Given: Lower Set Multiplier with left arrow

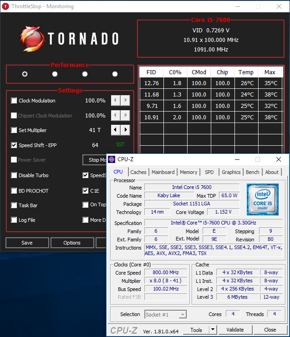Looking at the screenshot, I should [115, 130].
